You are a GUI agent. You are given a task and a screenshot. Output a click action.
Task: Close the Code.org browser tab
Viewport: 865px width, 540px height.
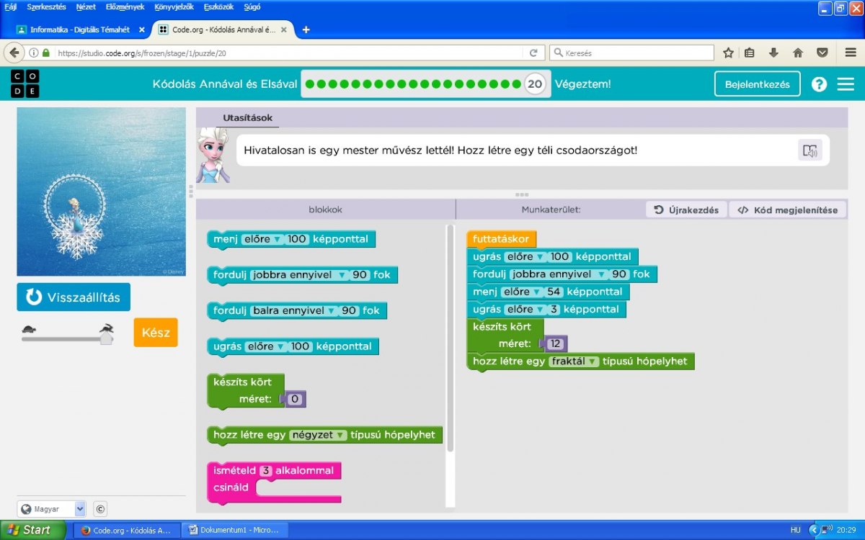click(285, 30)
